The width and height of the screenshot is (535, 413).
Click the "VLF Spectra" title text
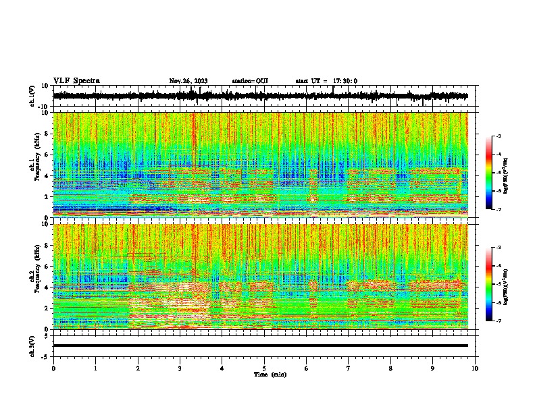76,80
